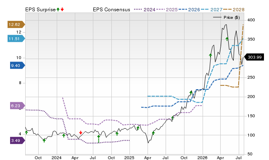Image resolution: width=269 pixels, height=160 pixels.
Task: Click the 12 label on the EPS axis
Action: coord(18,32)
